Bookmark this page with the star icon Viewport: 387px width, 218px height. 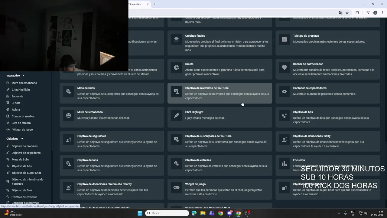point(347,13)
